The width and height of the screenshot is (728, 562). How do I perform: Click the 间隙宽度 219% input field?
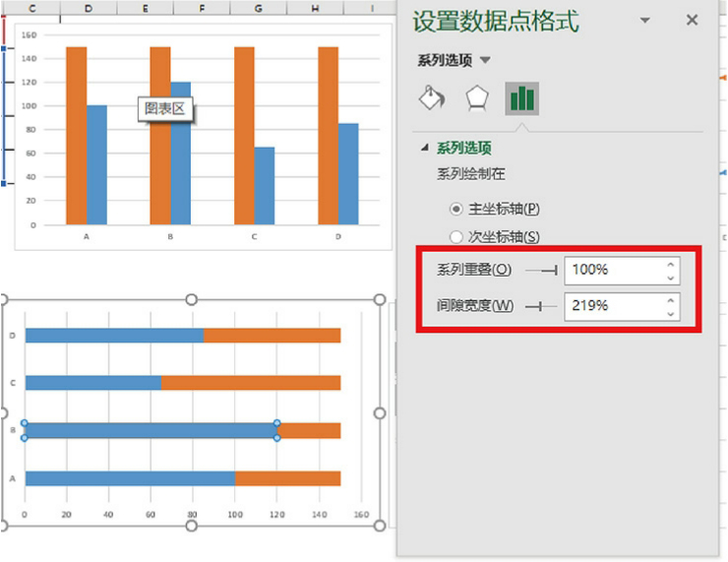(x=612, y=306)
